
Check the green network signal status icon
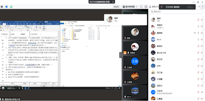(x=11, y=7)
